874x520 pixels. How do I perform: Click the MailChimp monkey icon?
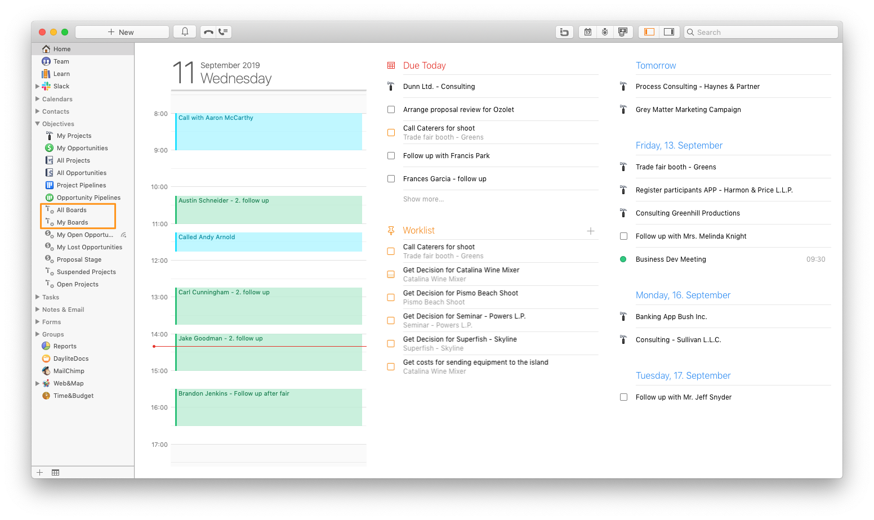(46, 371)
